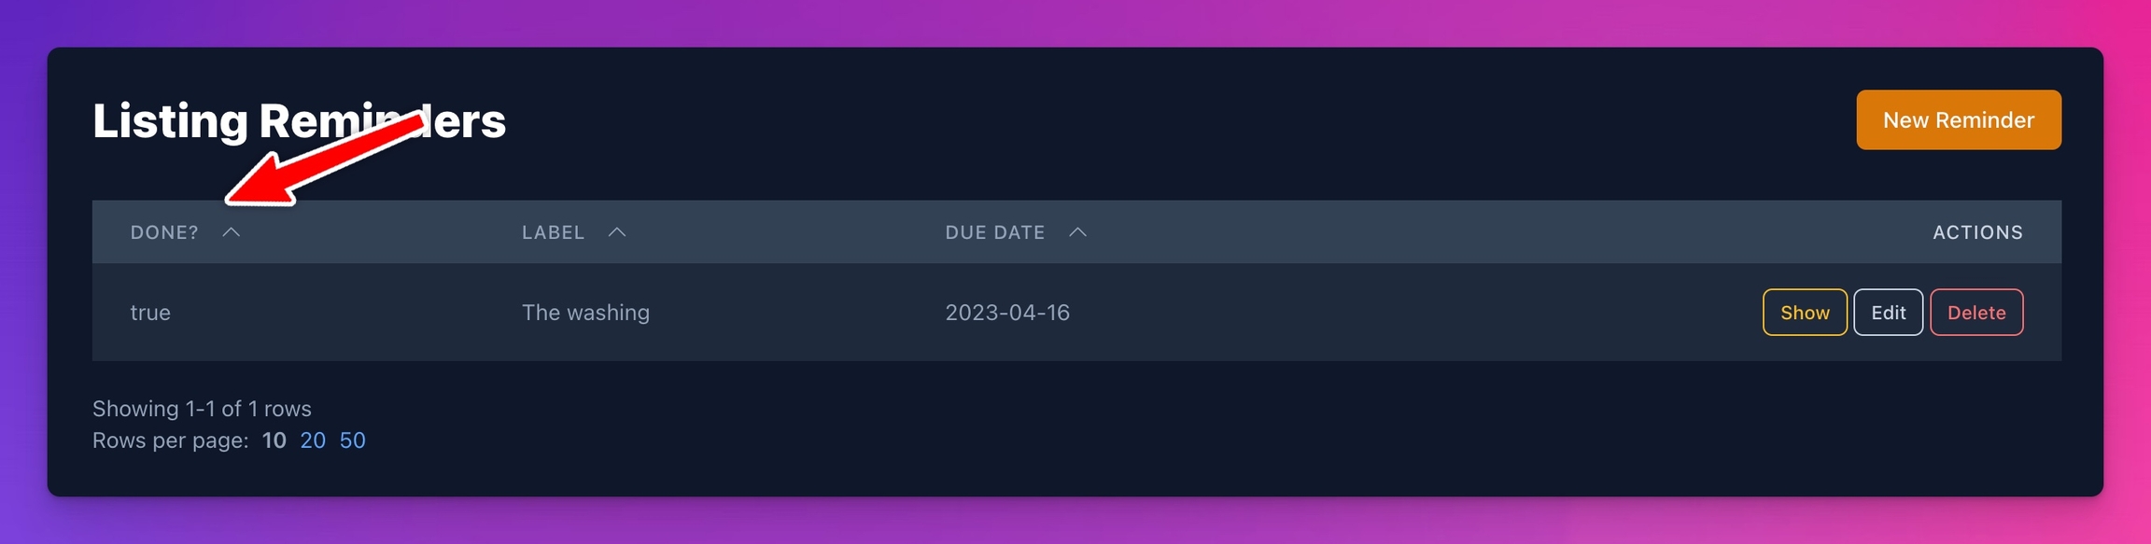Show 50 rows per page
The width and height of the screenshot is (2151, 544).
tap(352, 440)
